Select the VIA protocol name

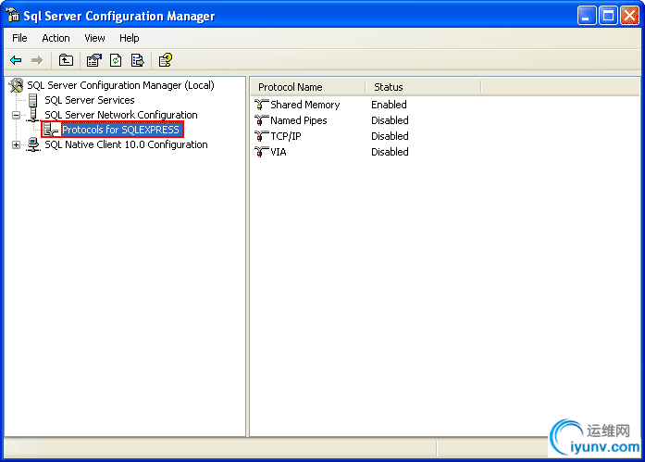(278, 152)
